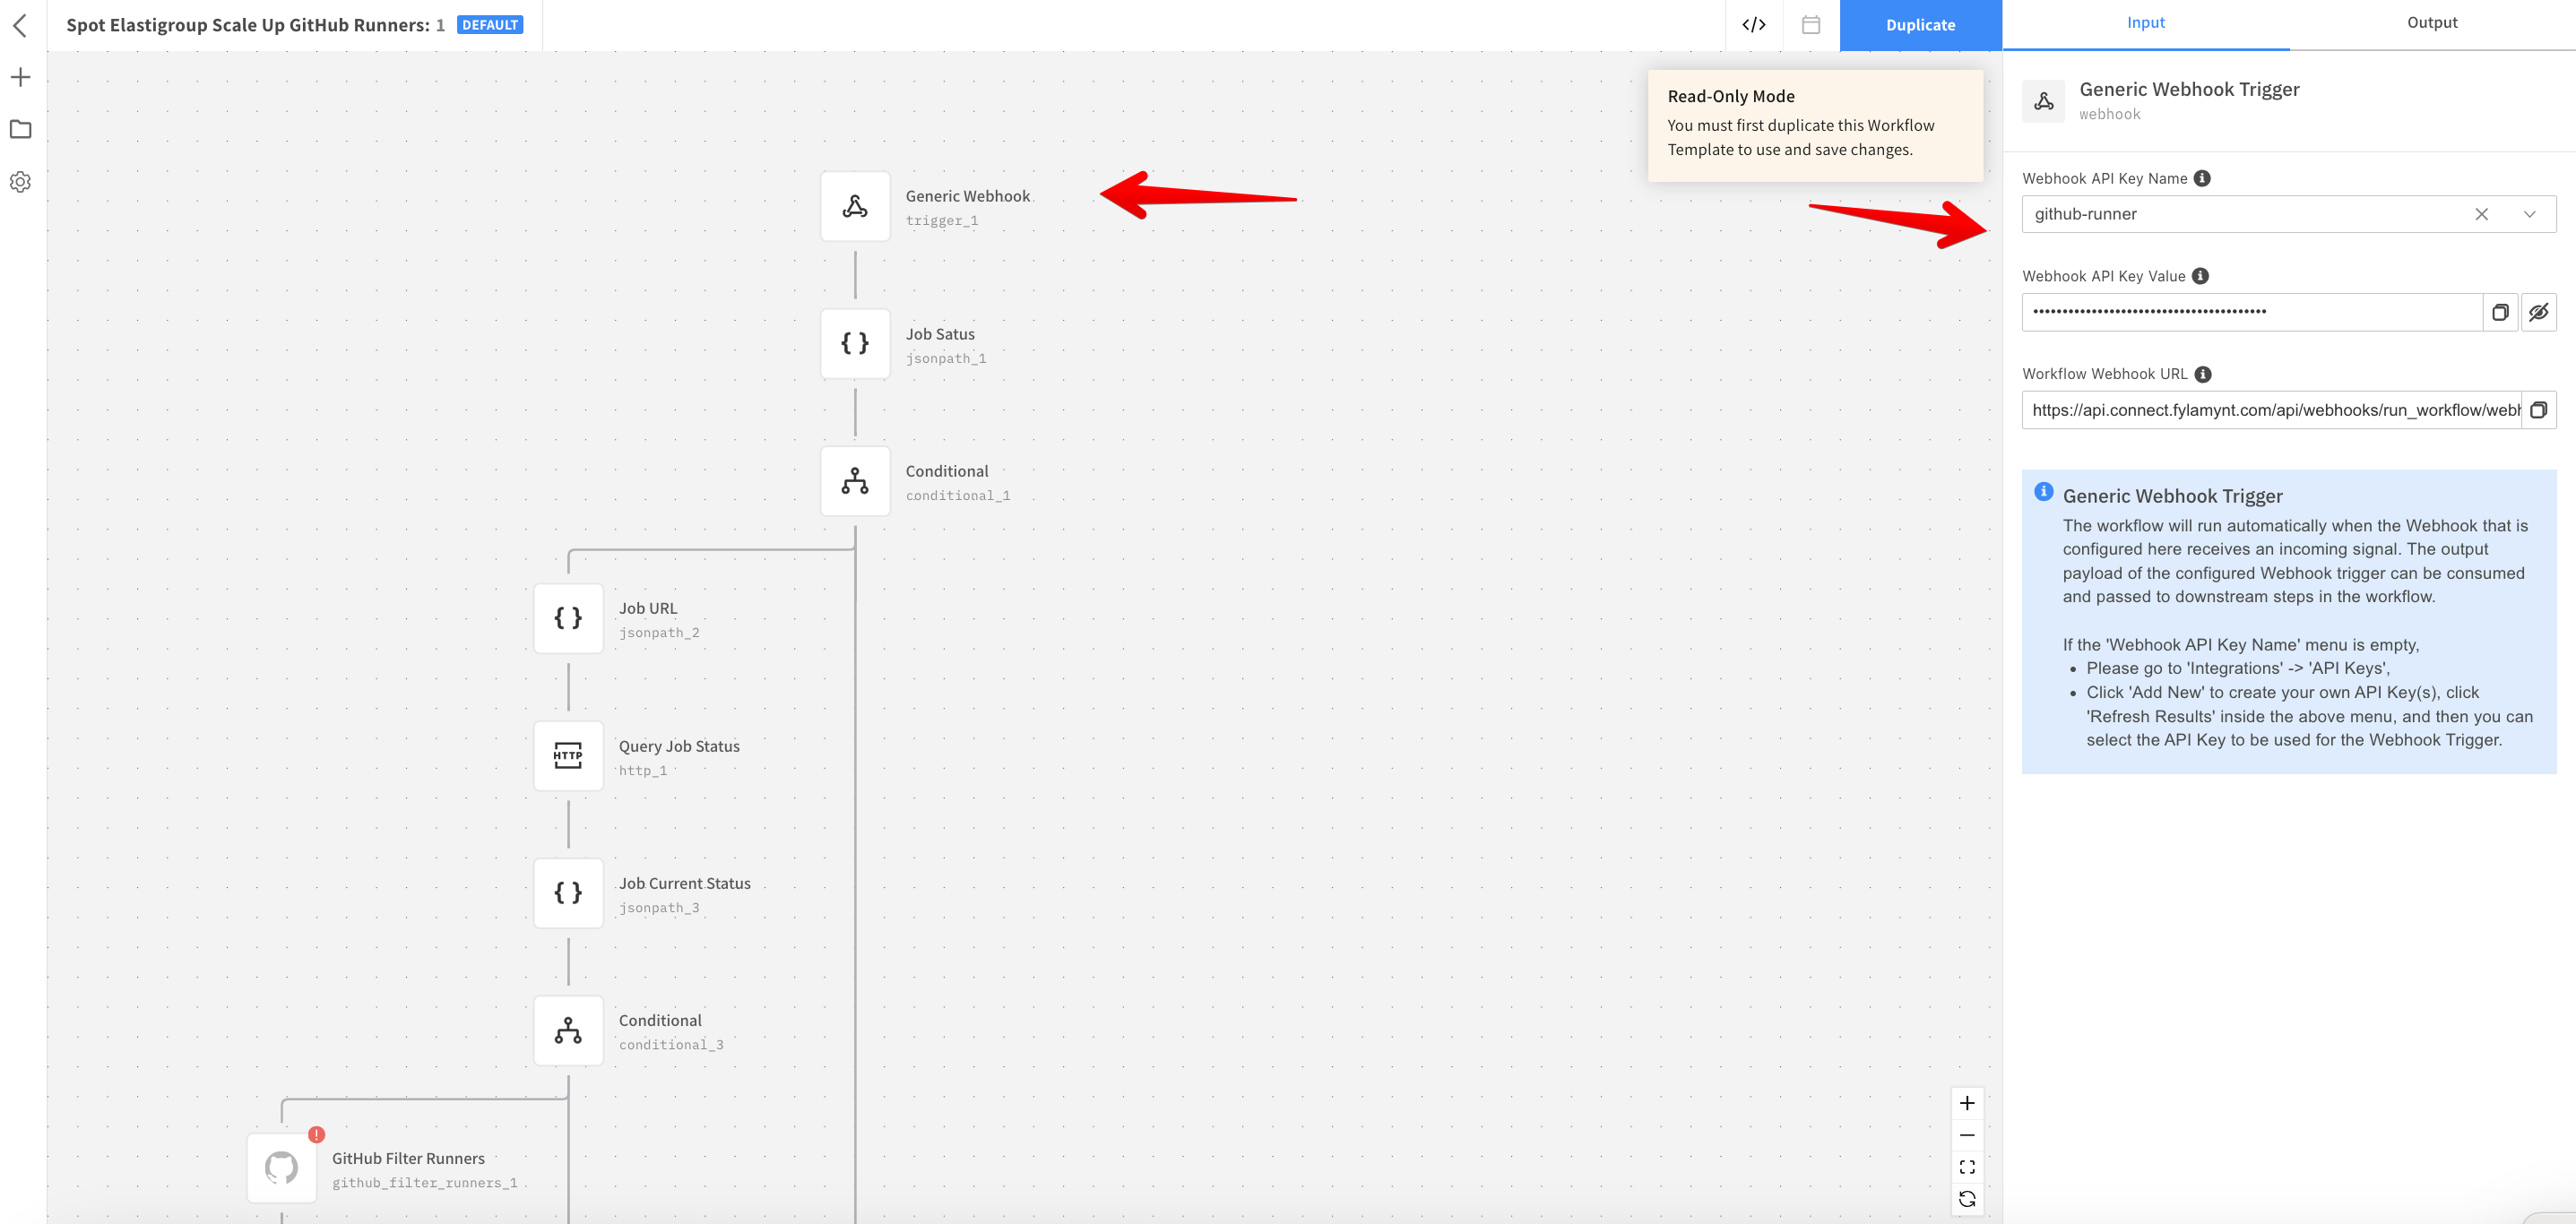The height and width of the screenshot is (1224, 2576).
Task: Expand the Webhook API Key Name dropdown
Action: pos(2528,214)
